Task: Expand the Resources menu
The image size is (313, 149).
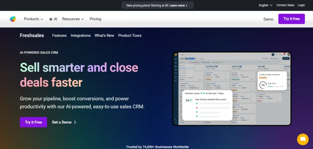Action: [x=73, y=19]
